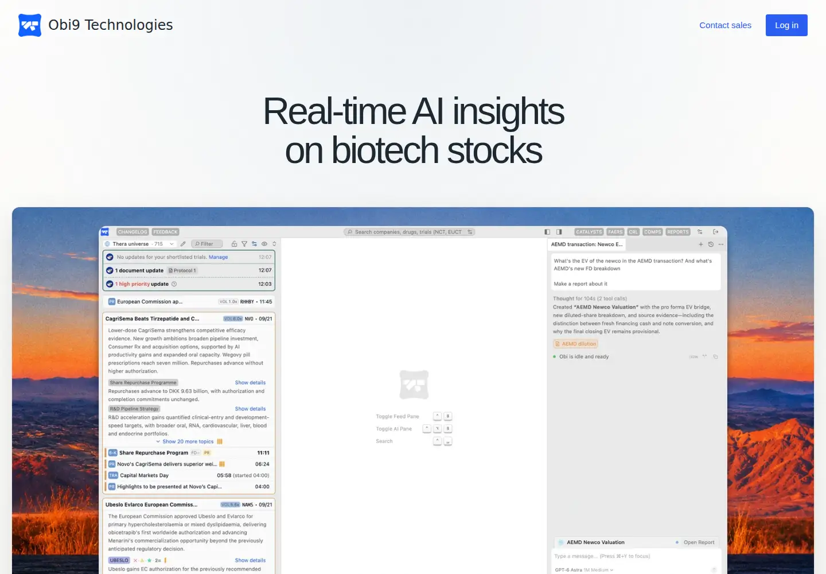Image resolution: width=826 pixels, height=574 pixels.
Task: Toggle the eye visibility icon in the feed
Action: 264,244
